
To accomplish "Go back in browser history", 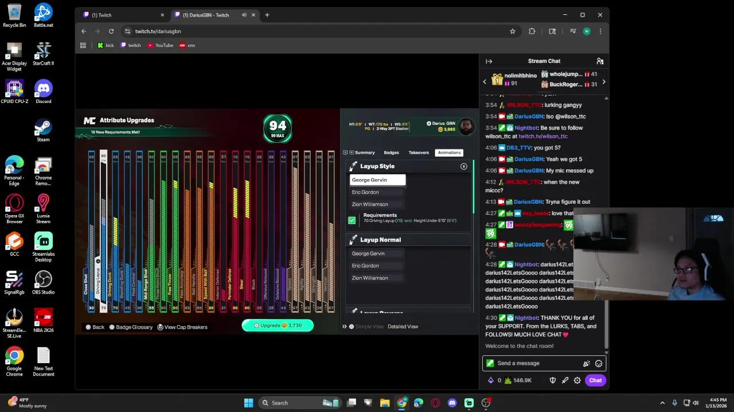I will (x=84, y=31).
